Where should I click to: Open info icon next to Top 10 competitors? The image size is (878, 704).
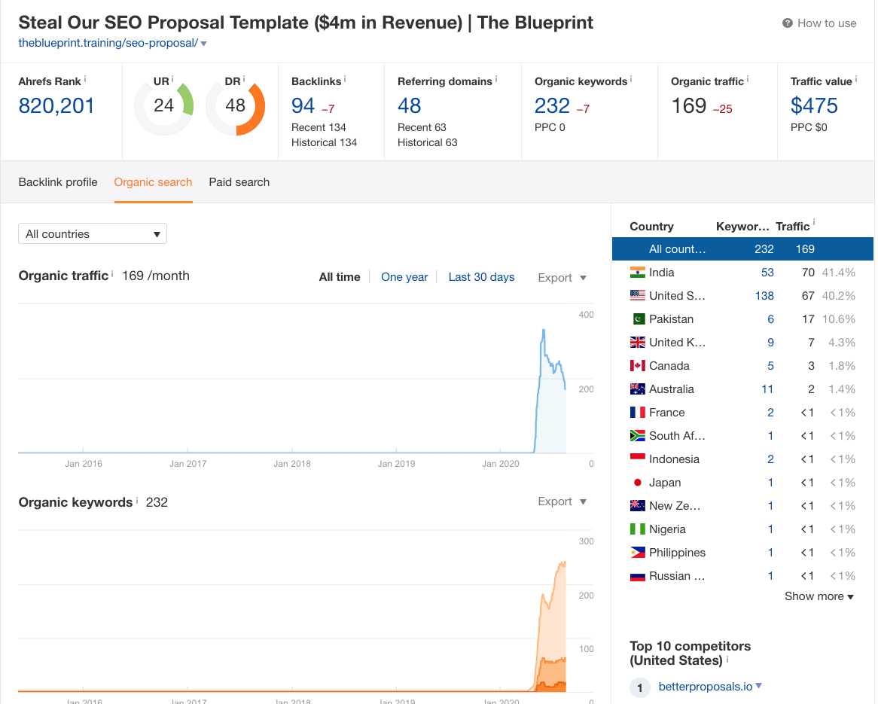click(x=727, y=659)
